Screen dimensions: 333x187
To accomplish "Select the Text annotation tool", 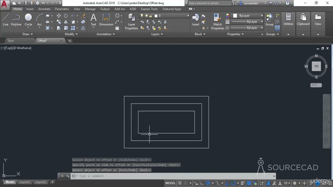I will pos(93,20).
